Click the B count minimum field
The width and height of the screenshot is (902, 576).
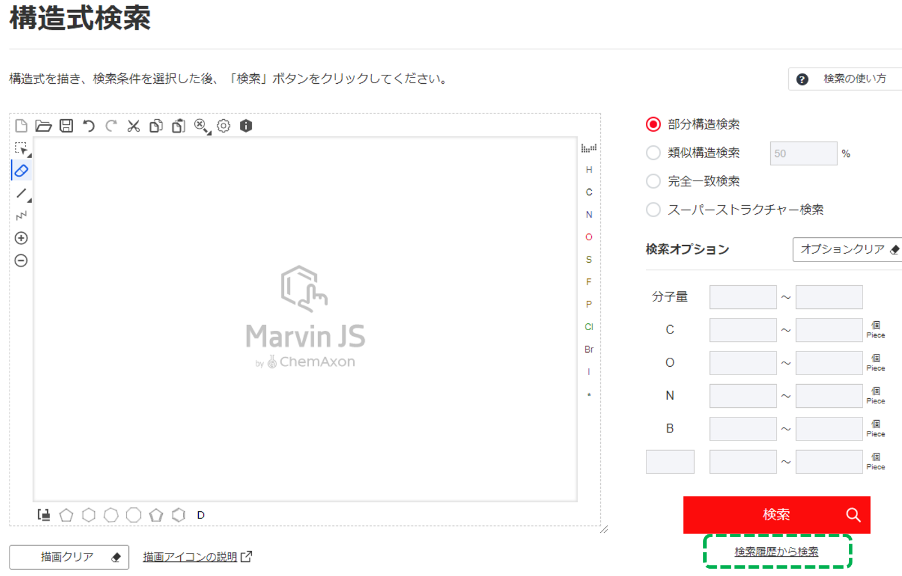pos(743,429)
